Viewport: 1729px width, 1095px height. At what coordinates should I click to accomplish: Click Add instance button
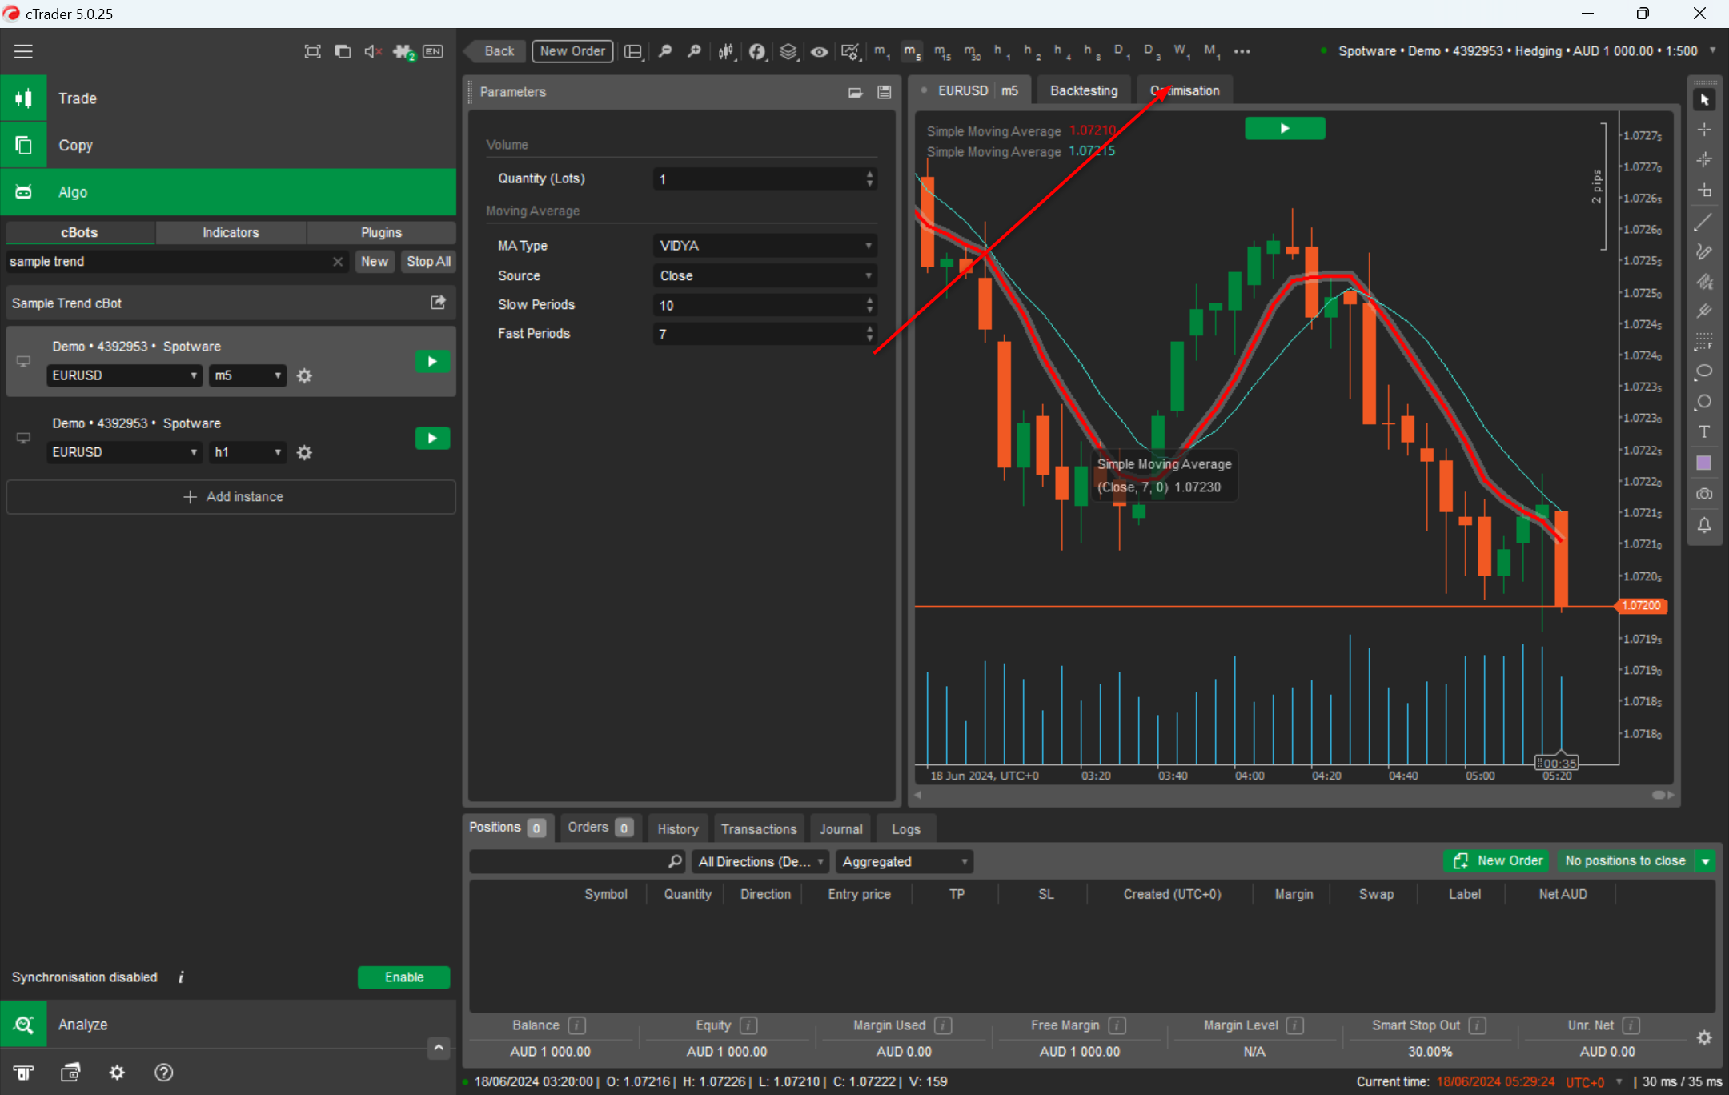(x=231, y=497)
